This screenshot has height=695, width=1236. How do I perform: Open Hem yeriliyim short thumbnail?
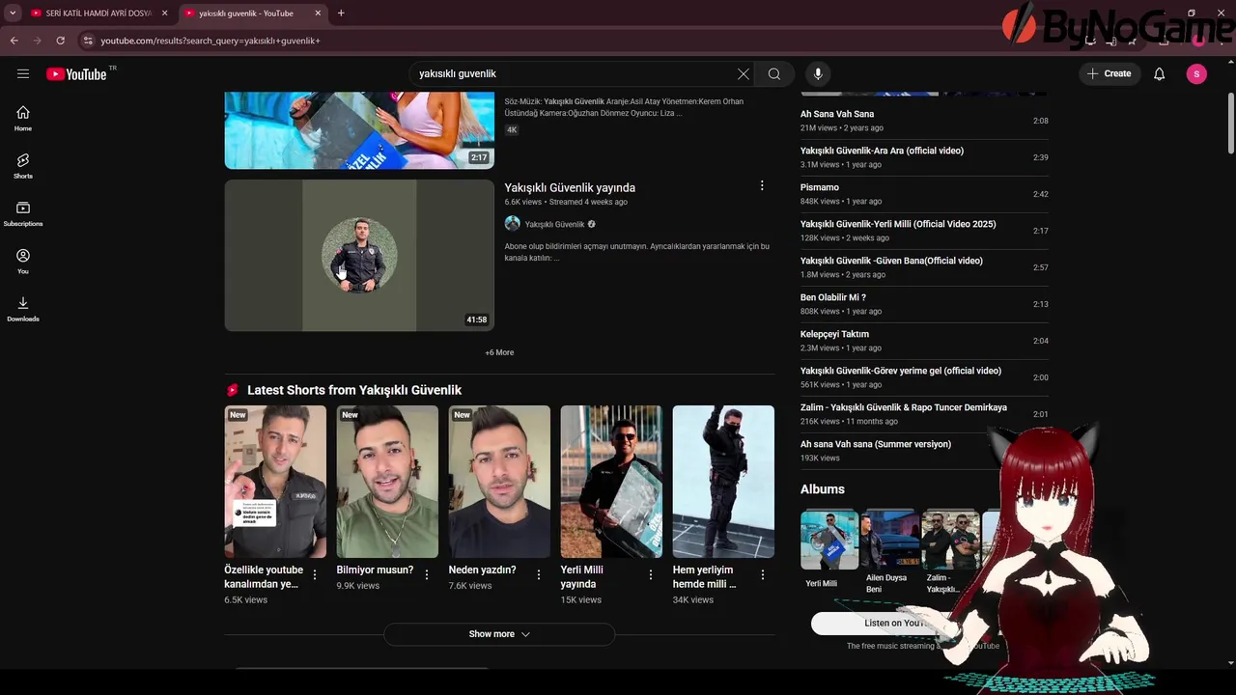723,482
